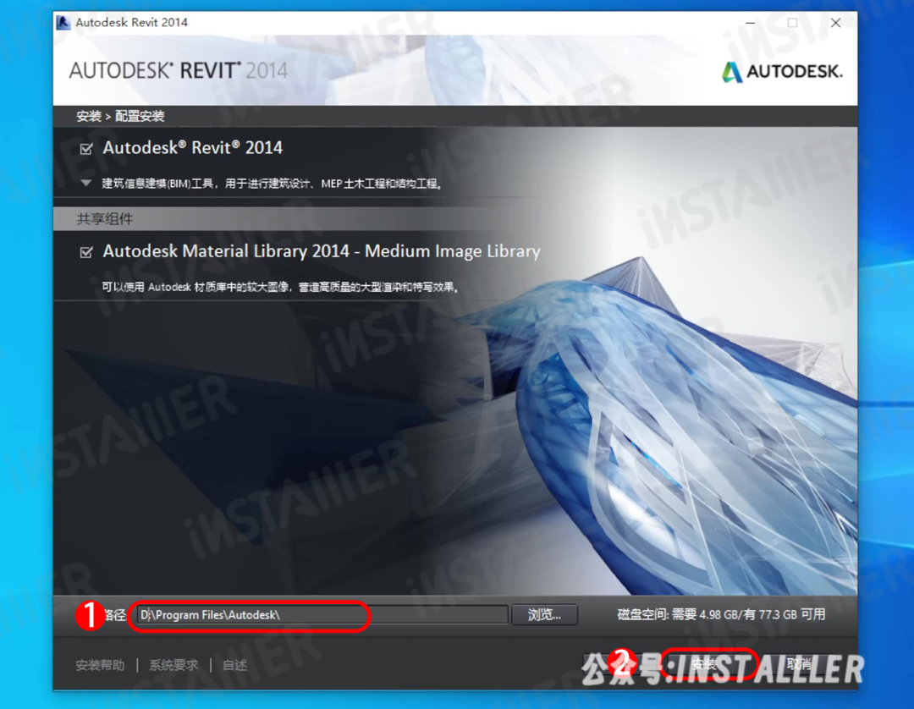
Task: Click the 浏览... browse button
Action: click(x=544, y=614)
